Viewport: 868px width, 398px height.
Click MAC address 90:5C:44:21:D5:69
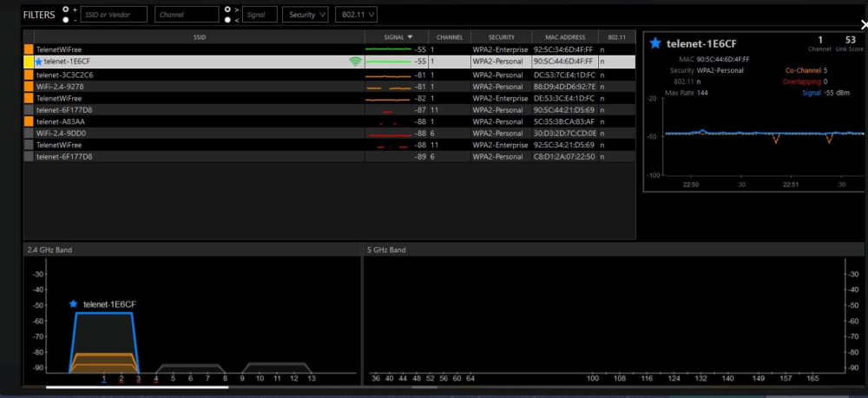click(x=563, y=110)
